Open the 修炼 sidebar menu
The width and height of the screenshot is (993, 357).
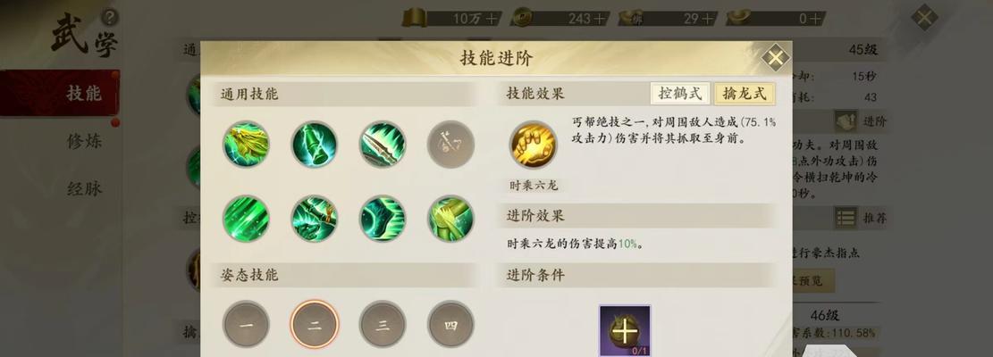point(84,141)
